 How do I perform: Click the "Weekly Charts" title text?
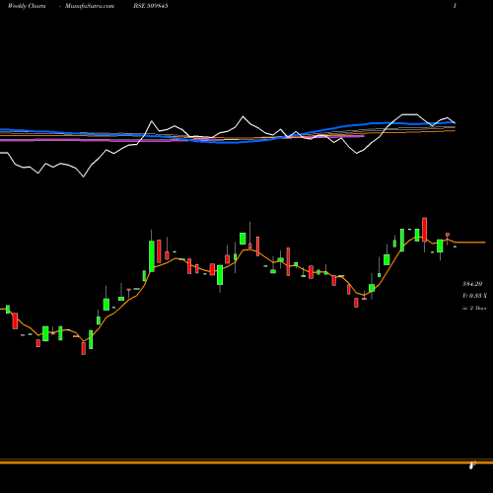[27, 6]
